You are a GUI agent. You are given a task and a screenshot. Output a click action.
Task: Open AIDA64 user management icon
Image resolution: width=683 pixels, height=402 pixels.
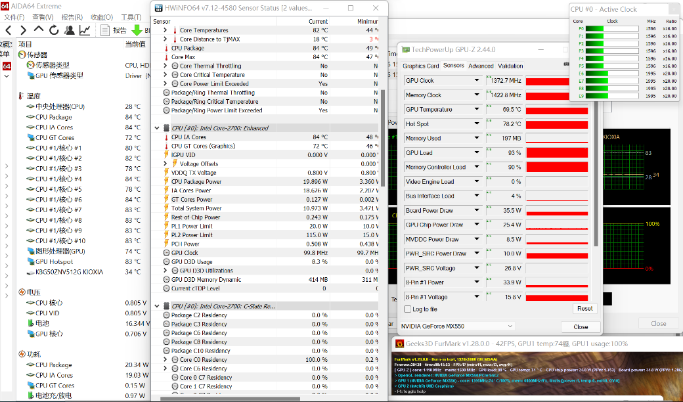(x=69, y=30)
